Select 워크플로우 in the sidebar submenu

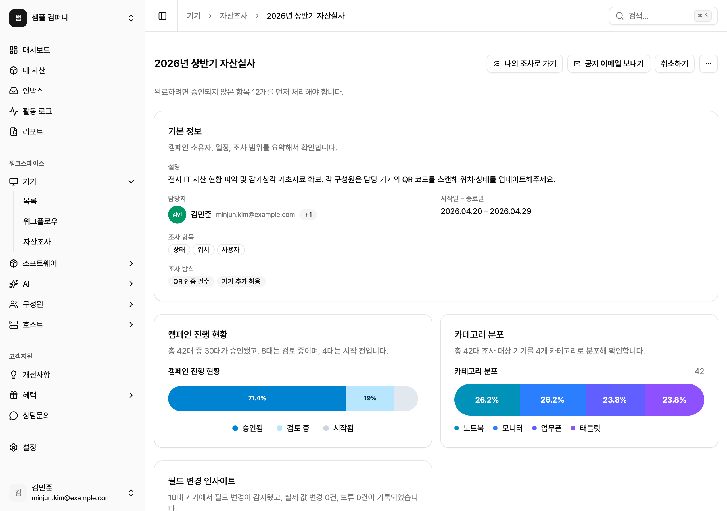(40, 221)
